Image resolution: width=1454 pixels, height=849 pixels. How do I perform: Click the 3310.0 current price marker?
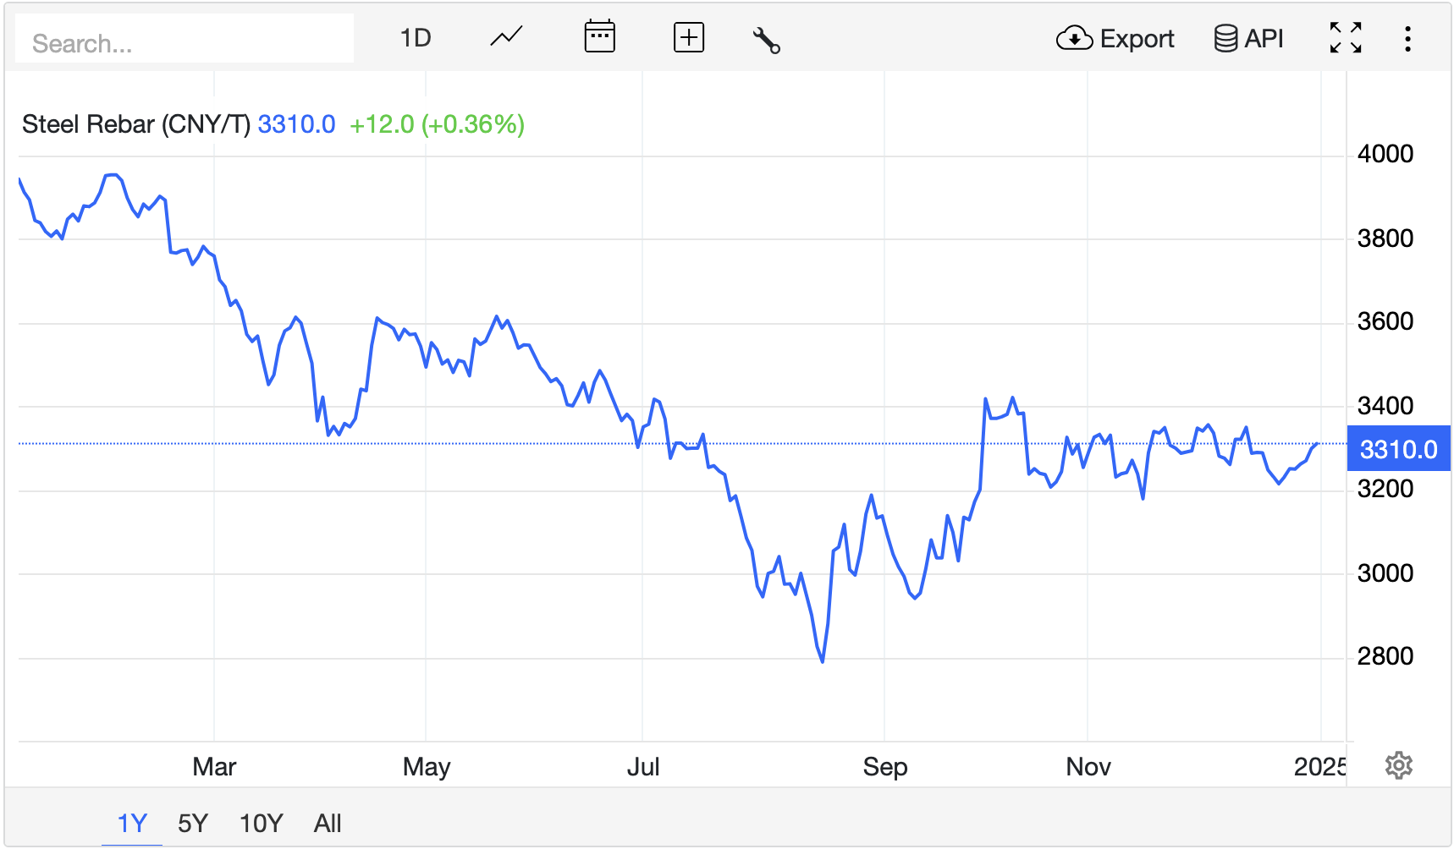click(1398, 449)
